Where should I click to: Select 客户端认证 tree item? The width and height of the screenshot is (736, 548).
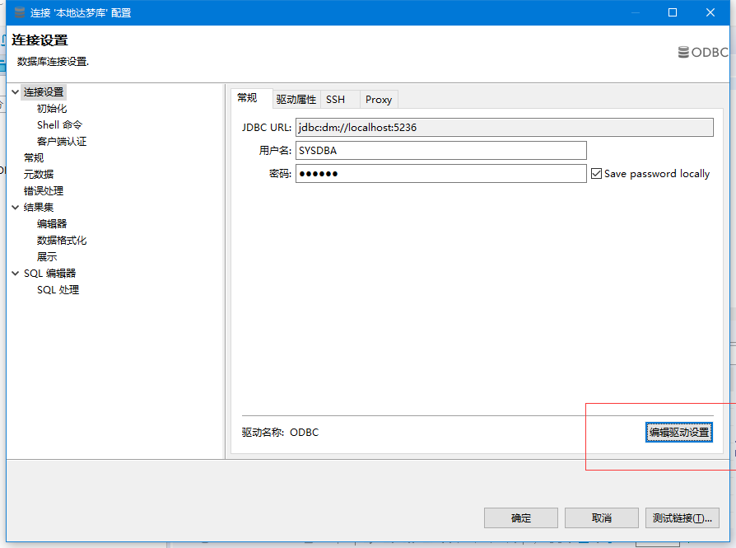62,142
